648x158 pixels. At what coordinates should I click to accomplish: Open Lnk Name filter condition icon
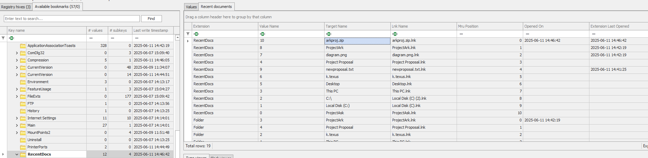(x=395, y=34)
